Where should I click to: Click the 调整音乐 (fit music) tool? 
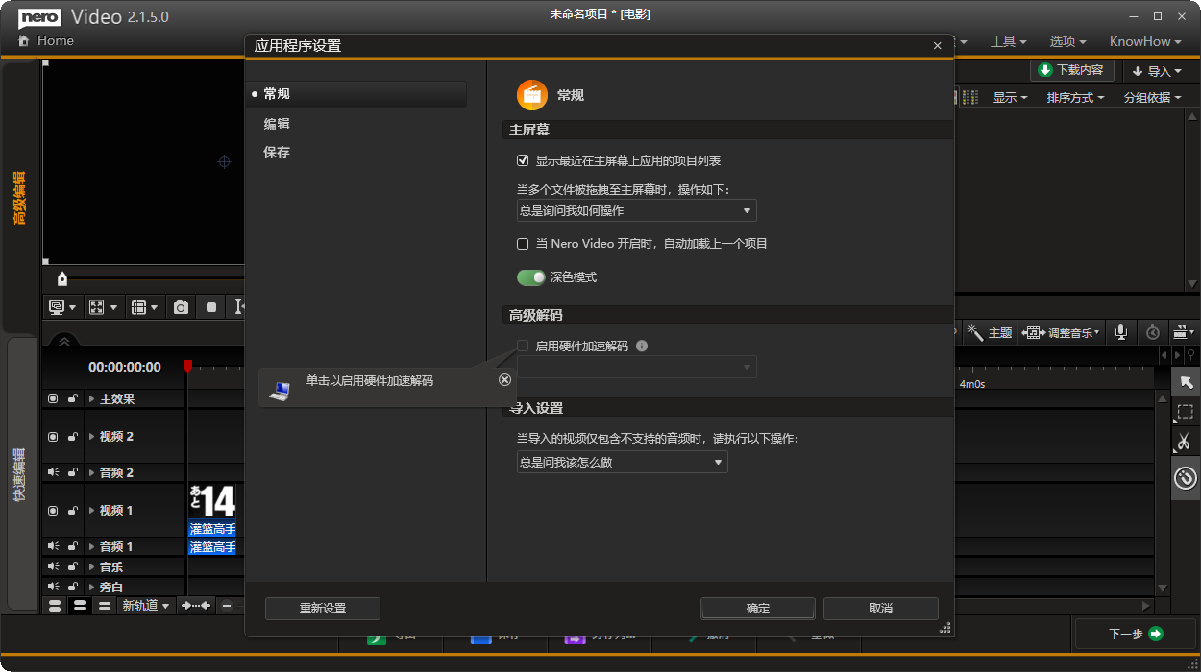click(x=1061, y=332)
